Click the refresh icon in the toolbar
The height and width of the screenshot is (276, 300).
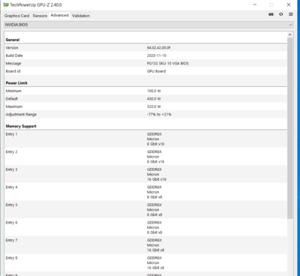coord(281,14)
